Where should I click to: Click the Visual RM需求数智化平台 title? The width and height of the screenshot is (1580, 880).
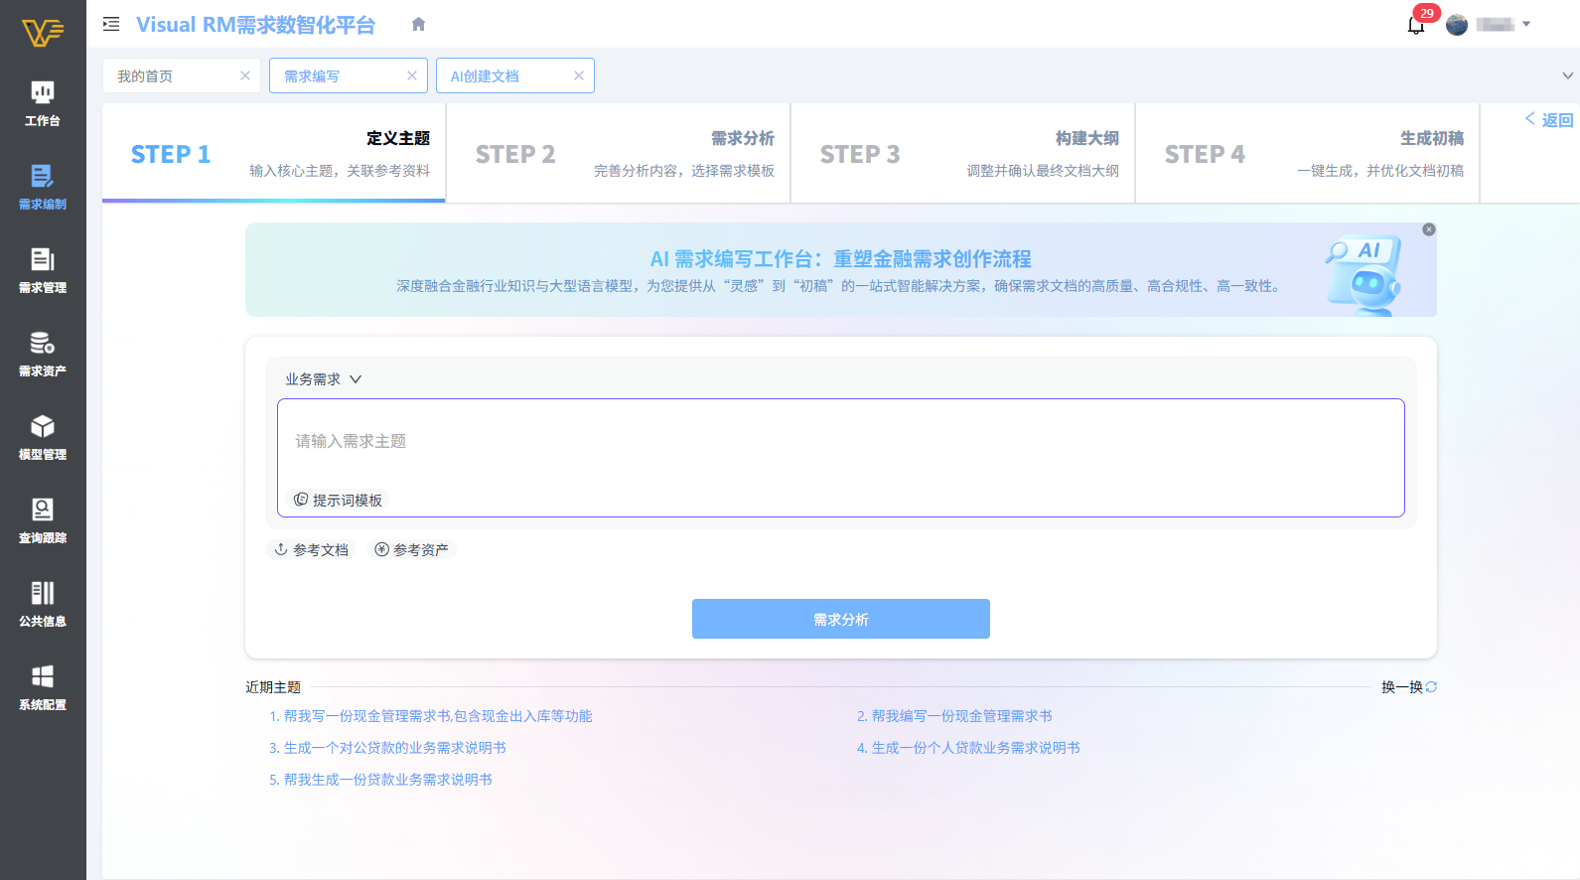click(x=256, y=25)
